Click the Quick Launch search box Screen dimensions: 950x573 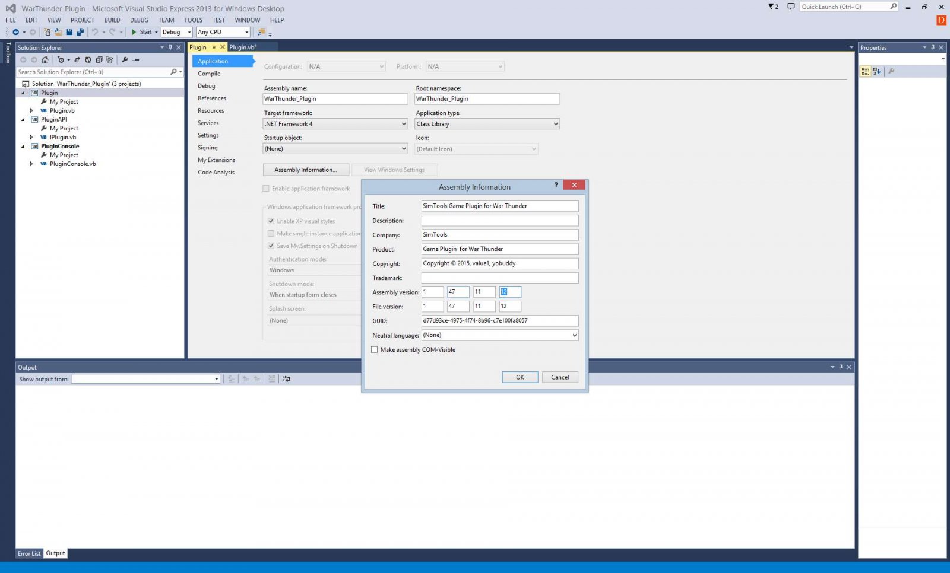pos(849,7)
